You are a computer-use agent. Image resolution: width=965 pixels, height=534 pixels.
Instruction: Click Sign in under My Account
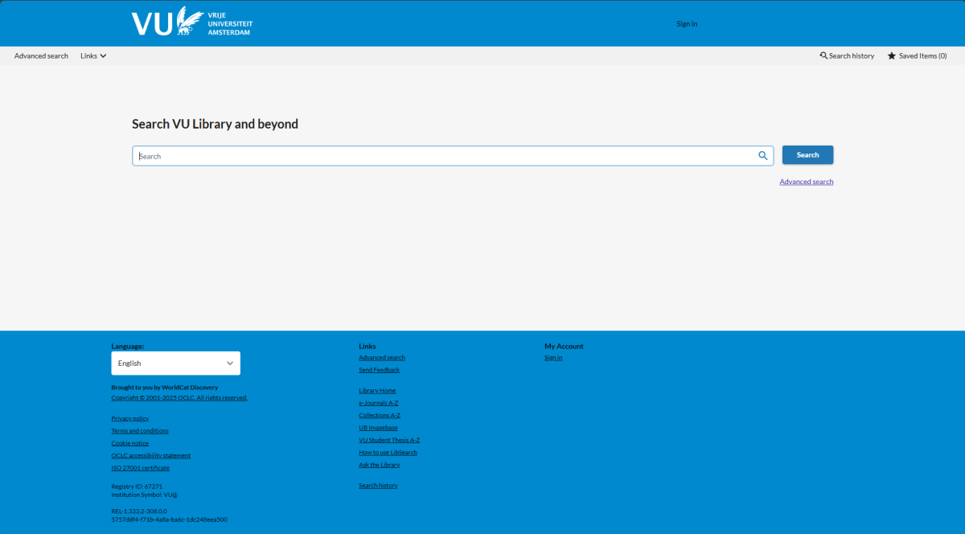click(553, 358)
